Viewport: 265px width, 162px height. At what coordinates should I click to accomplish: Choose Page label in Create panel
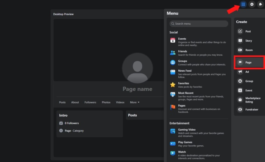point(248,63)
